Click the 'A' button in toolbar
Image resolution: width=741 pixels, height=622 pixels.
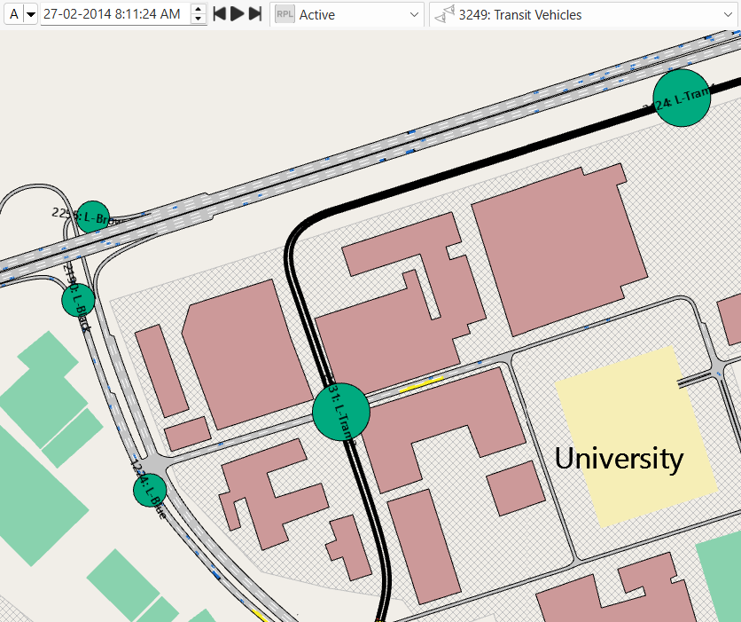point(13,14)
